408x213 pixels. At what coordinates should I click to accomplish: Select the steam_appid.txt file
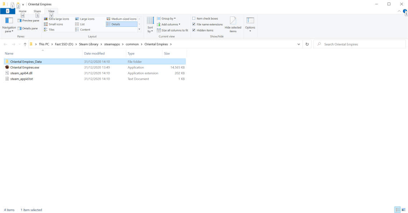click(95, 79)
